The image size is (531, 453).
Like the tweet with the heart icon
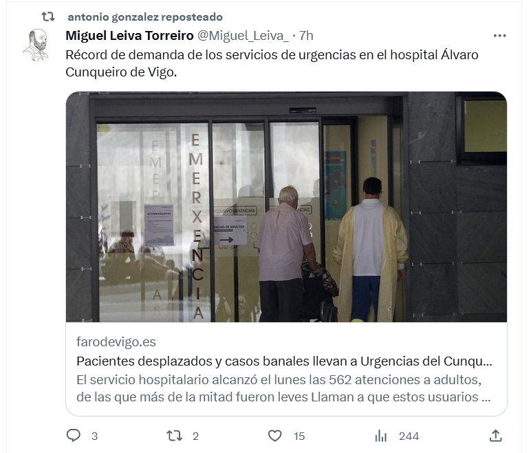click(274, 436)
